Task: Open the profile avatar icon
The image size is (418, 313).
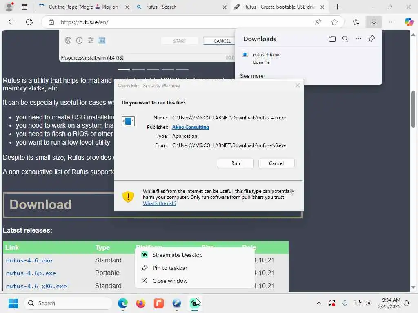Action: [x=10, y=7]
